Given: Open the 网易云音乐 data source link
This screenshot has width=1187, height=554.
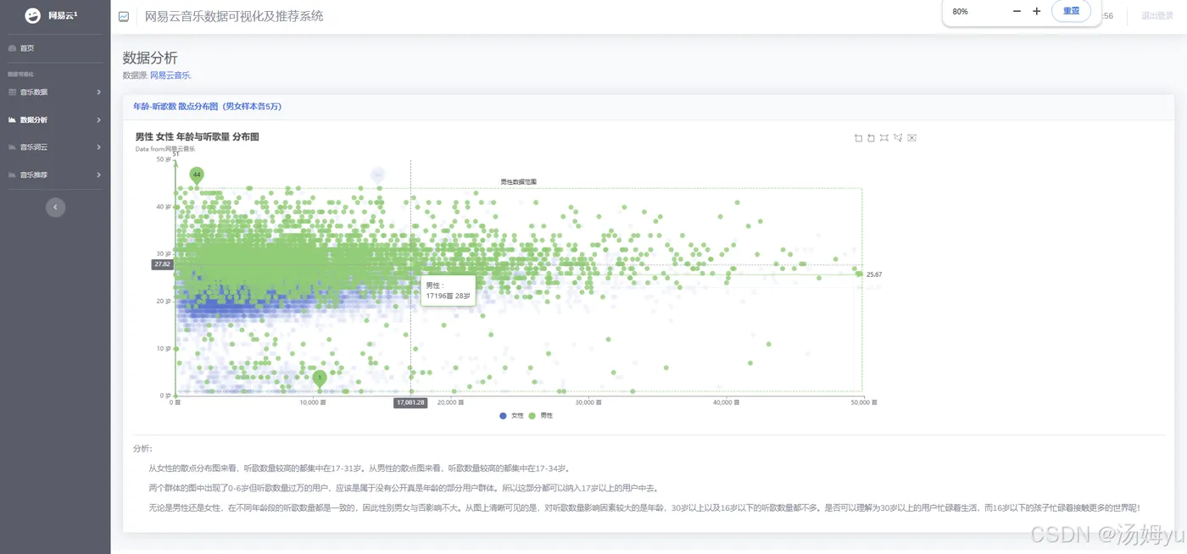Looking at the screenshot, I should [170, 75].
